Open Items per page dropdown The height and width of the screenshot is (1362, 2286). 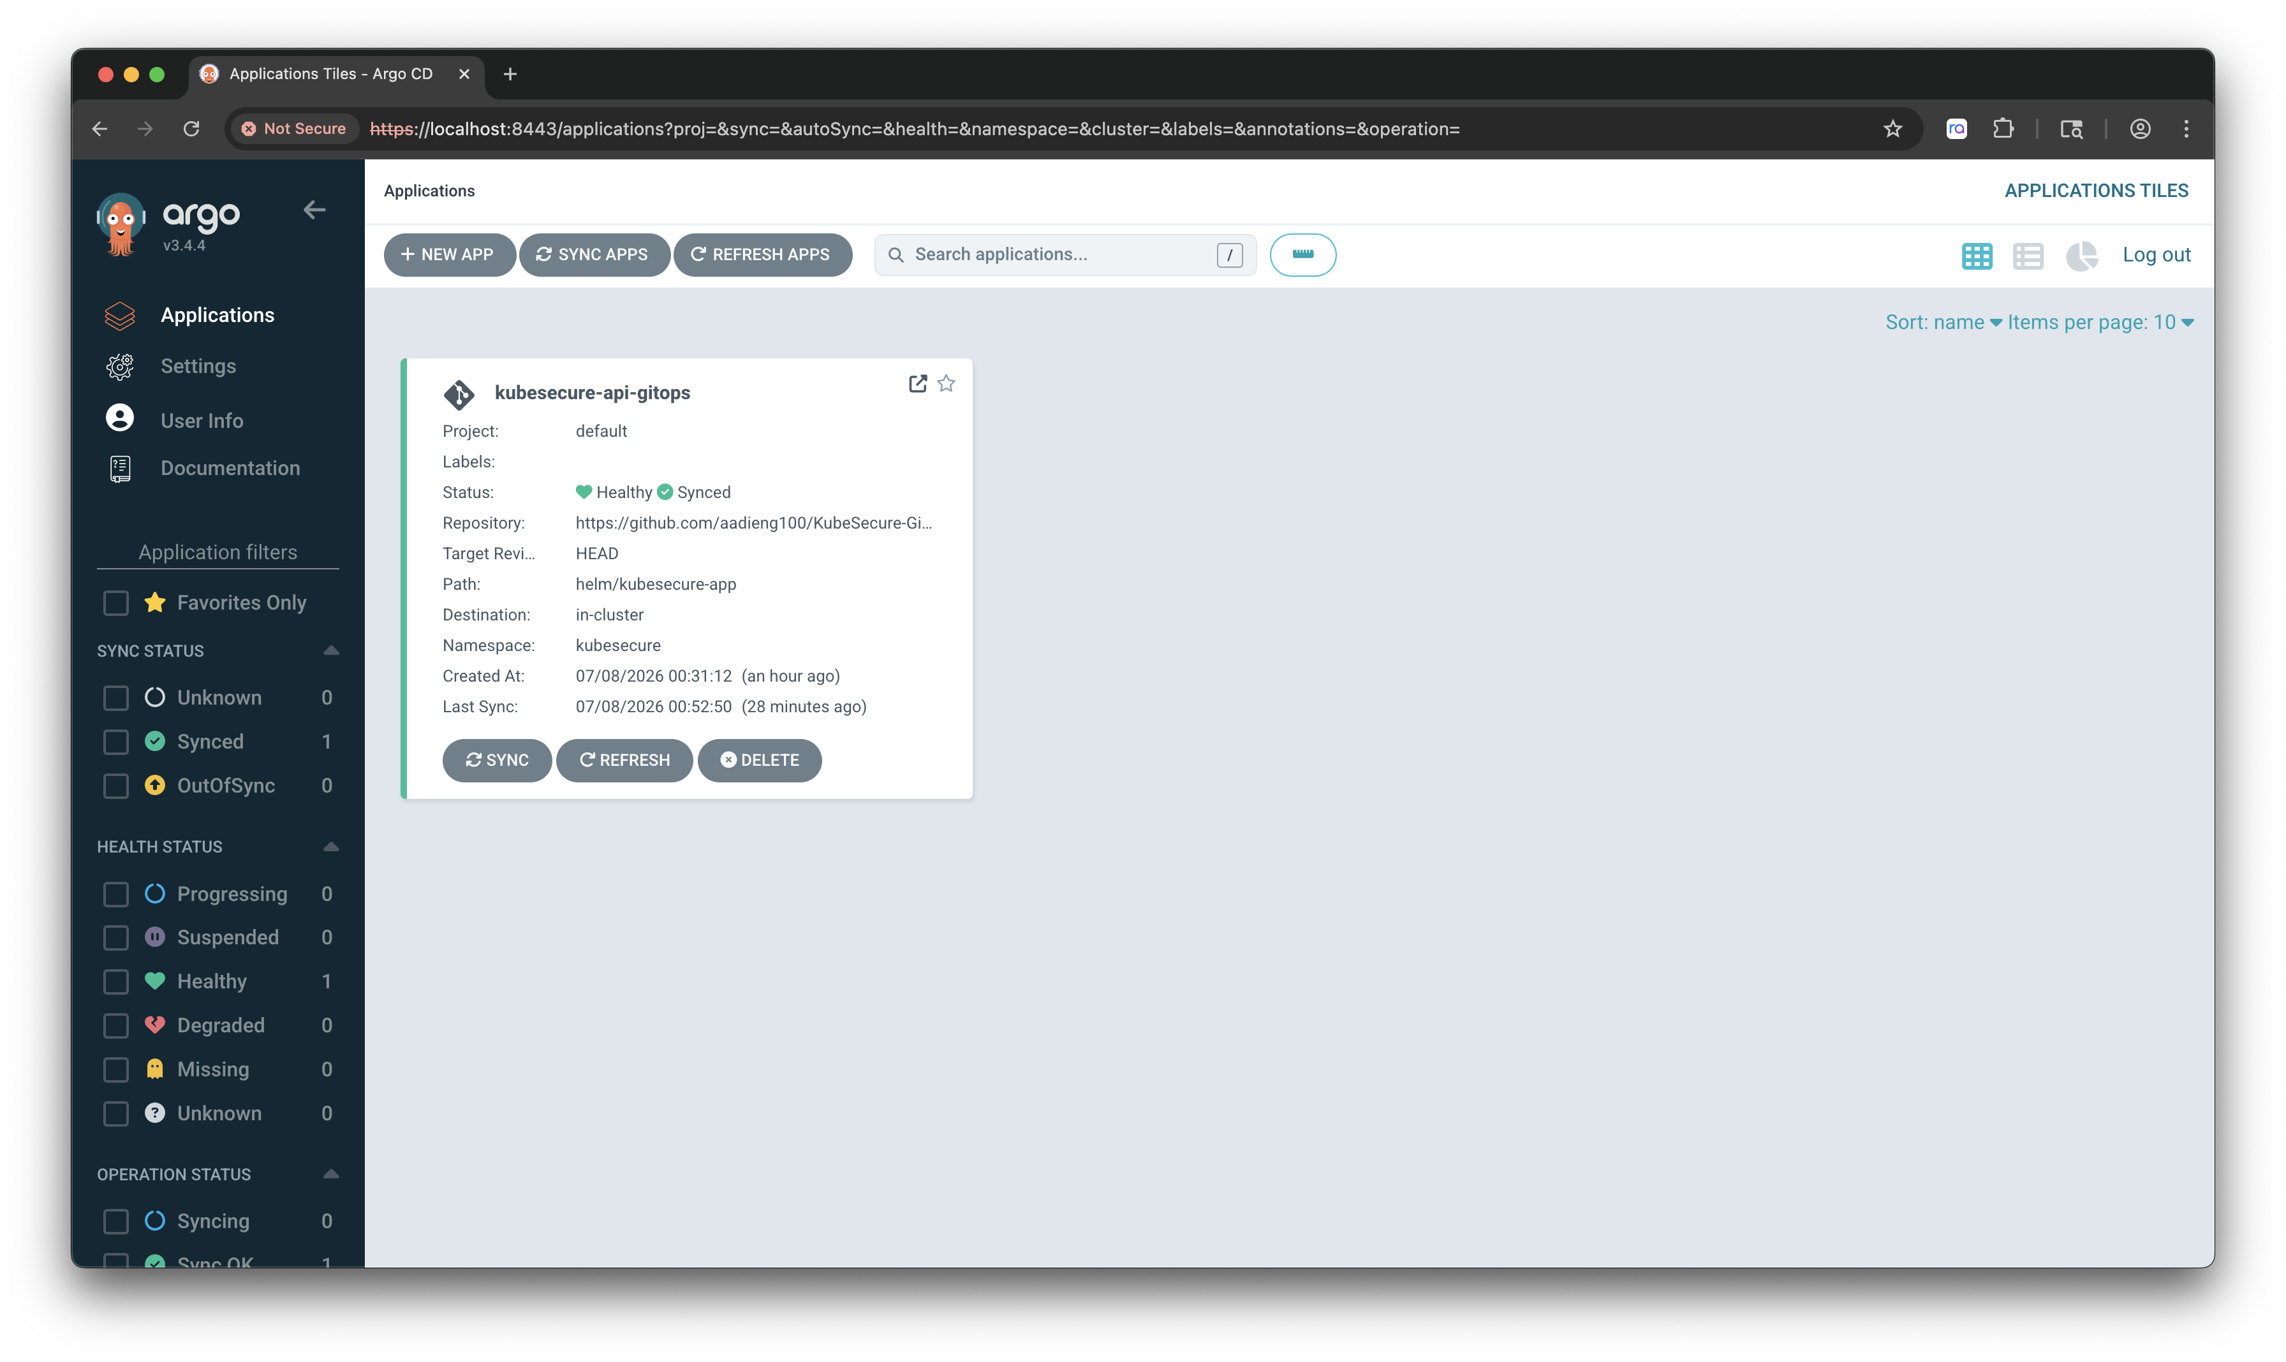[x=2100, y=322]
